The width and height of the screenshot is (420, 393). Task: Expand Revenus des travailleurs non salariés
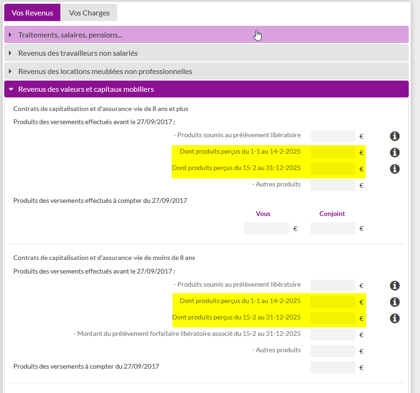click(206, 53)
